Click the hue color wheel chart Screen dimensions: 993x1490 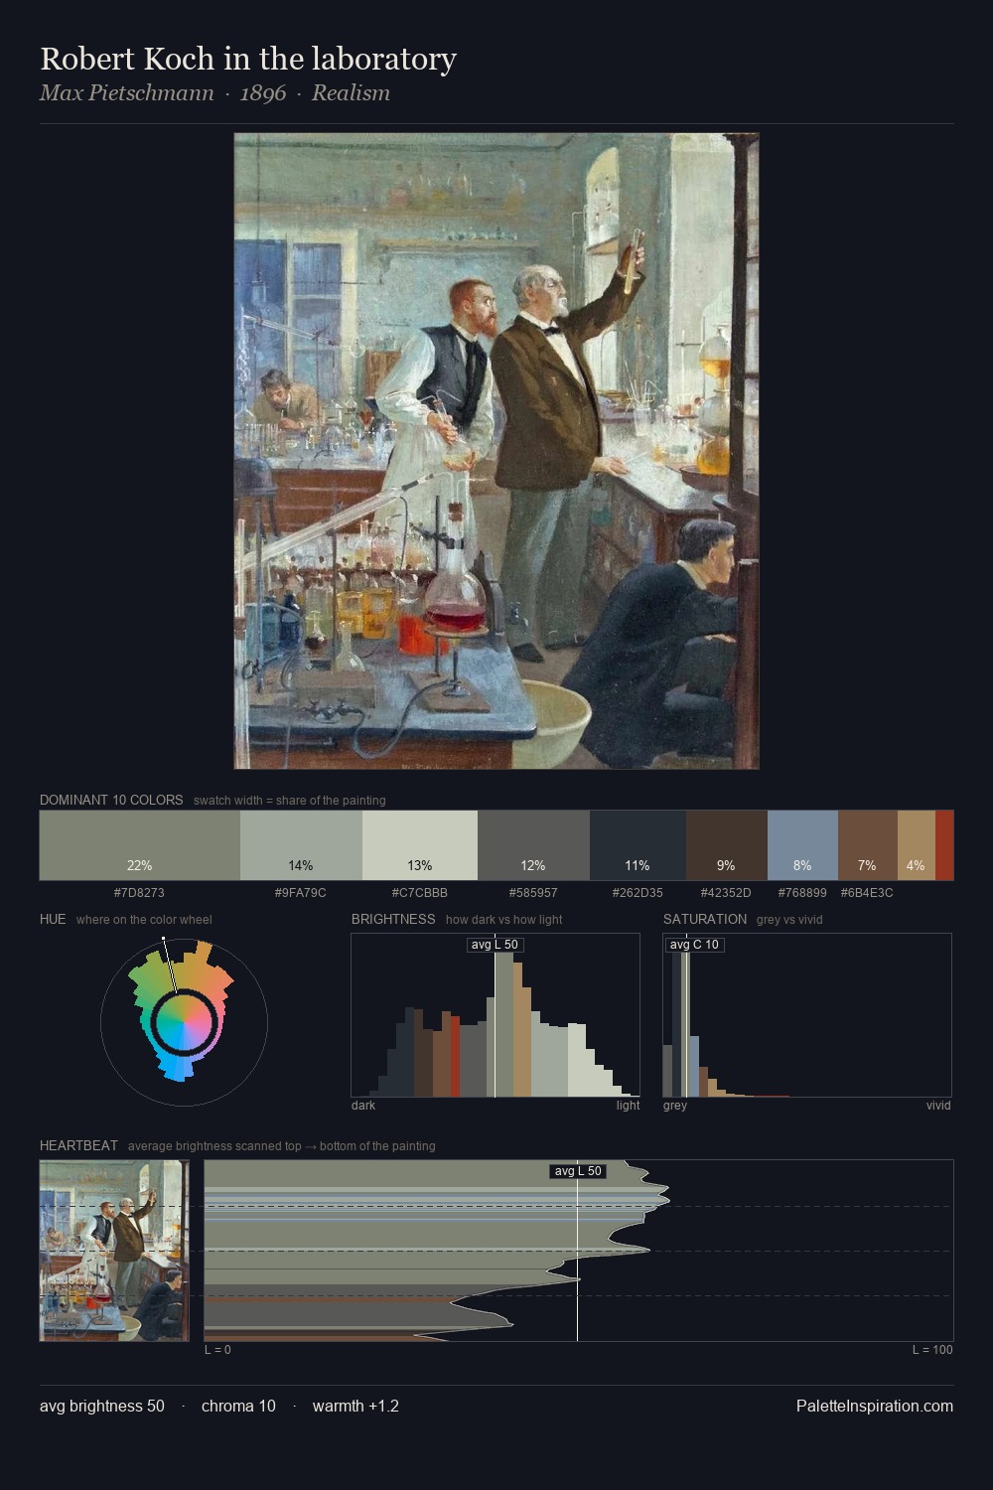click(x=184, y=1022)
